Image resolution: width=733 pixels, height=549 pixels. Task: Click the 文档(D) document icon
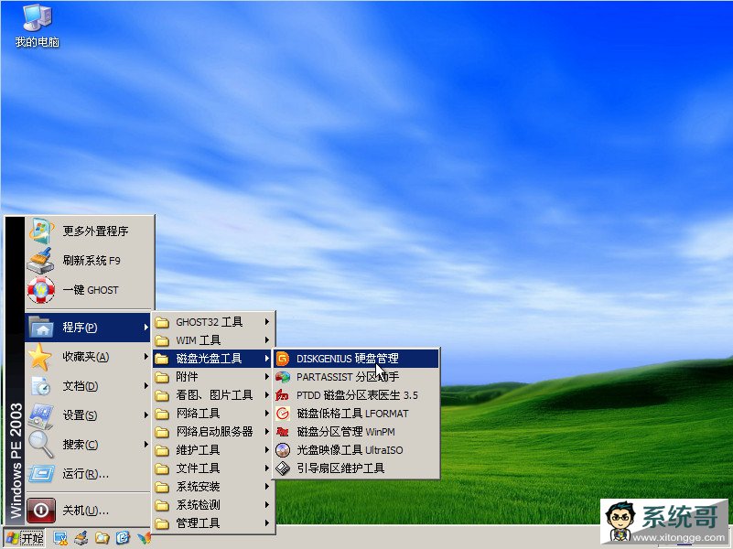click(41, 386)
